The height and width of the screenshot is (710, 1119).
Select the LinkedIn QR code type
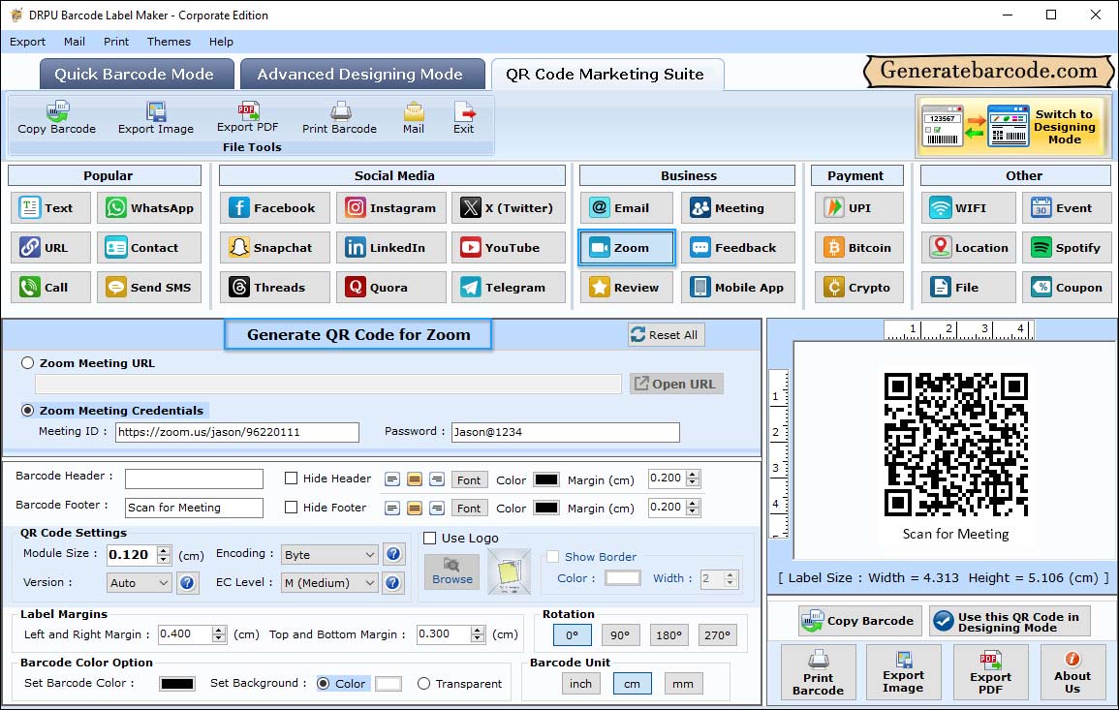391,248
